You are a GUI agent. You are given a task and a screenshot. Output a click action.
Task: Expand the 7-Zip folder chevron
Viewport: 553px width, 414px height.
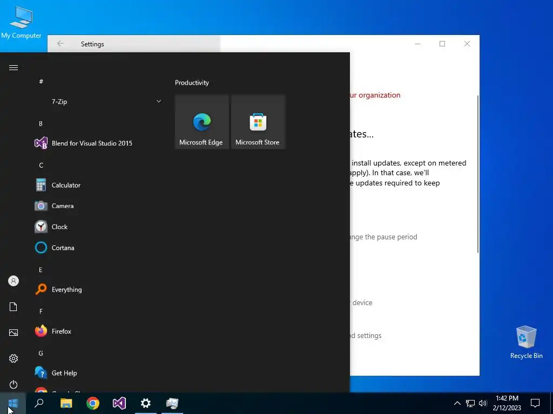159,101
